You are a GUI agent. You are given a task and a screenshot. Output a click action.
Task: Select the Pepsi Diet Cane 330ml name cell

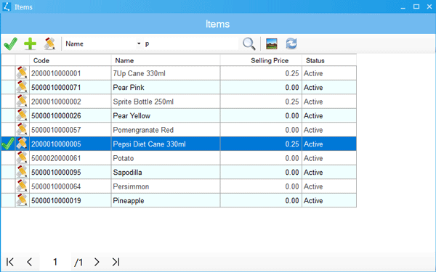(166, 144)
